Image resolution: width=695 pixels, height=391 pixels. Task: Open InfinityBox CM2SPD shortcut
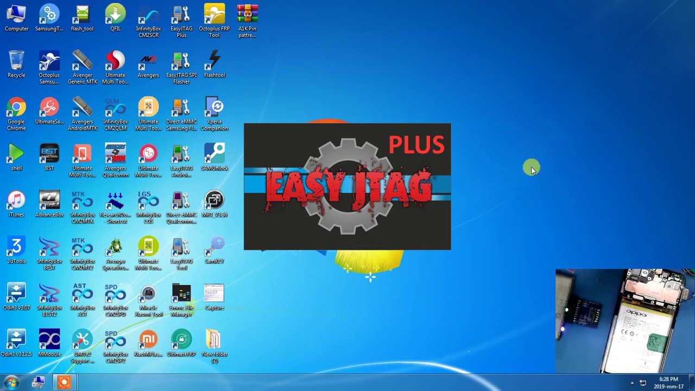click(x=115, y=301)
